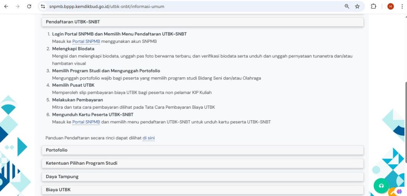Open the Chrome profile avatar

pos(390,6)
